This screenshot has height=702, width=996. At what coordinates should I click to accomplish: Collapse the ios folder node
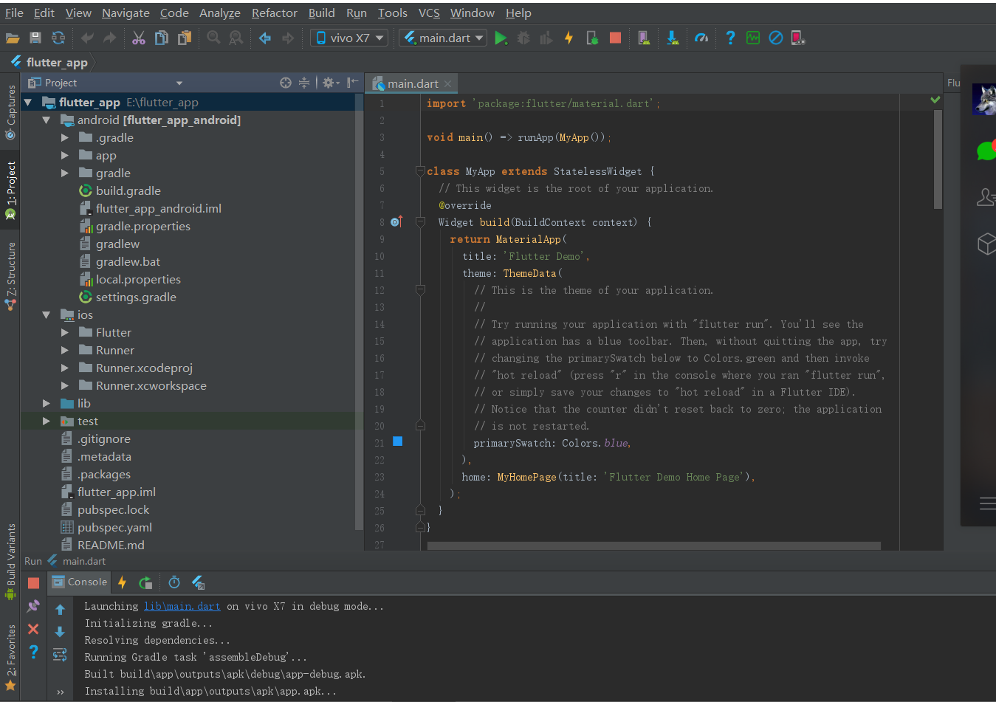coord(47,315)
